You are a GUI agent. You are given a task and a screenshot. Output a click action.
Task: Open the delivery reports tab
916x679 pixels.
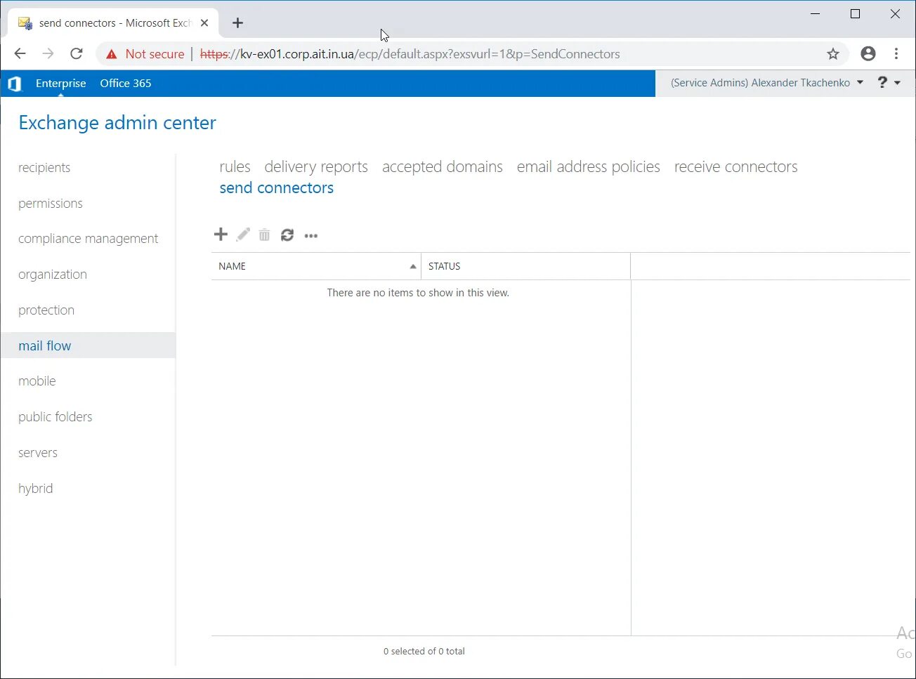(316, 166)
